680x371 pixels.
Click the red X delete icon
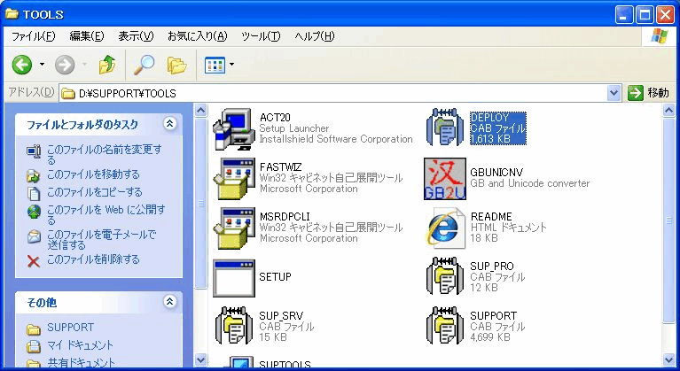tap(34, 261)
